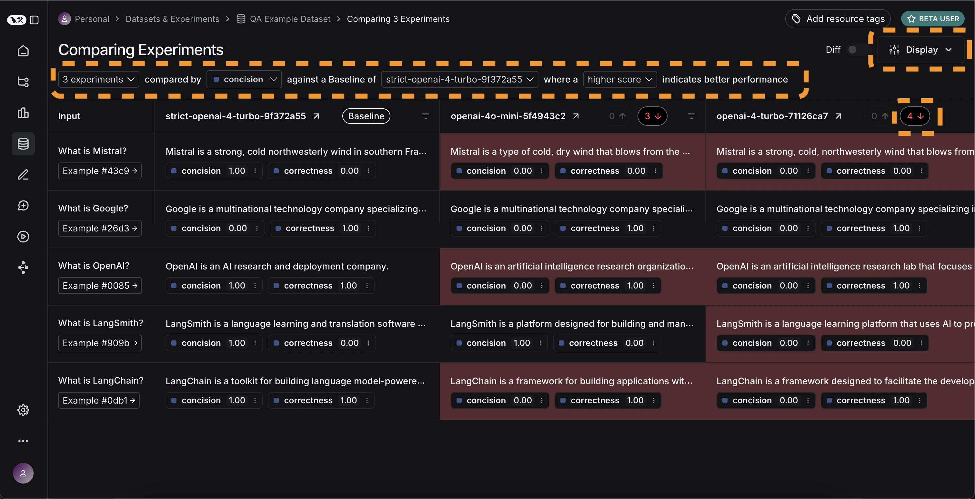975x499 pixels.
Task: Open the Home section in the sidebar
Action: [x=23, y=51]
